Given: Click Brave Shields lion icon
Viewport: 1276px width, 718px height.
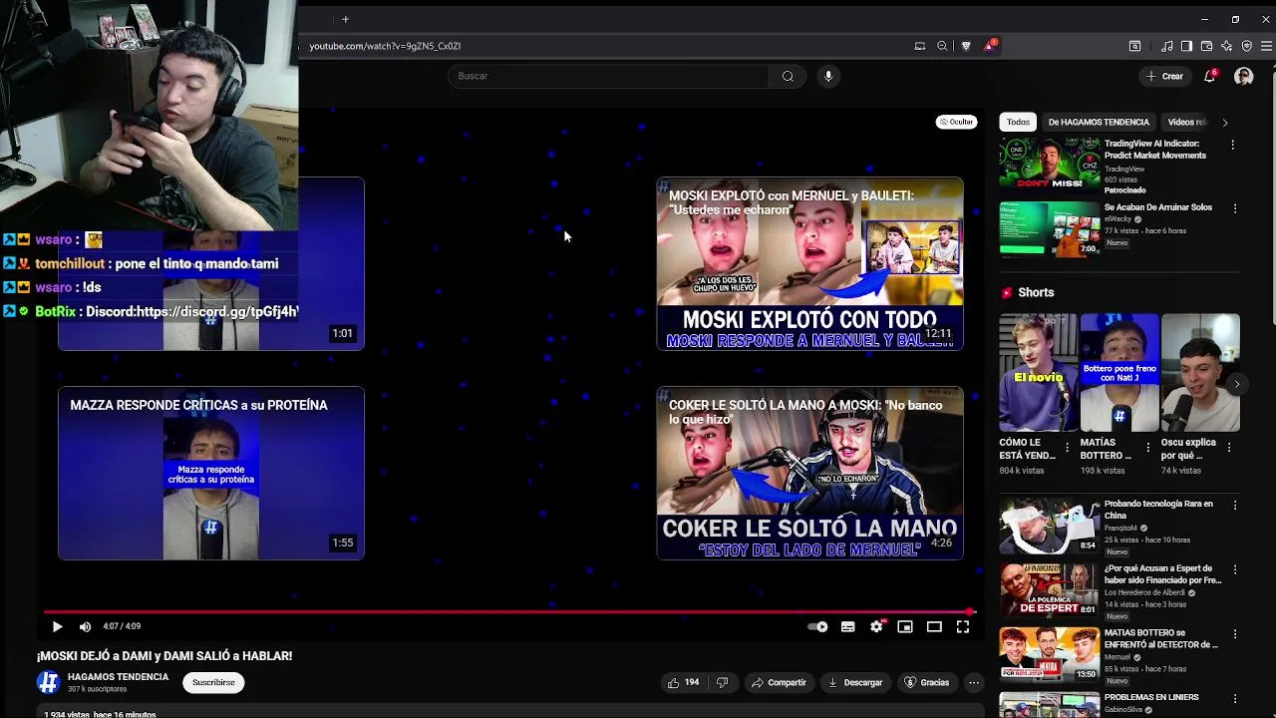Looking at the screenshot, I should (965, 46).
